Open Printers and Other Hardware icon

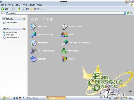(64, 27)
